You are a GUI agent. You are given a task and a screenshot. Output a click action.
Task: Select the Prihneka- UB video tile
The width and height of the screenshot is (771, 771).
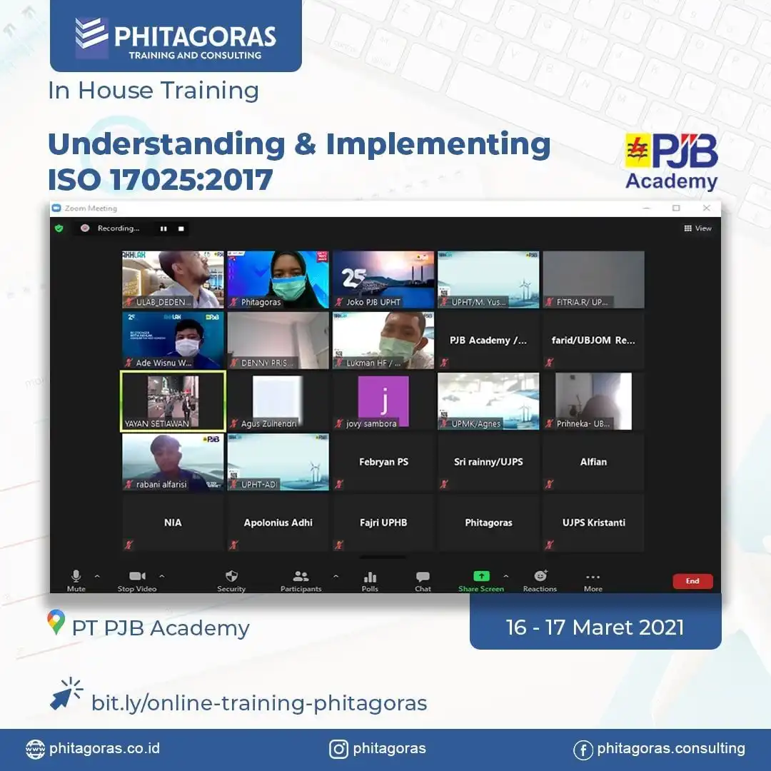[x=593, y=401]
